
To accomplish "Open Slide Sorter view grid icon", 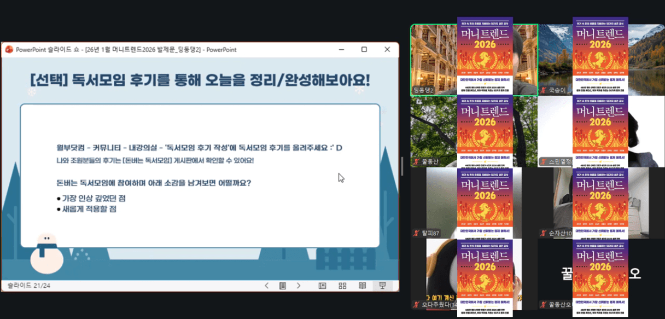I will (342, 286).
